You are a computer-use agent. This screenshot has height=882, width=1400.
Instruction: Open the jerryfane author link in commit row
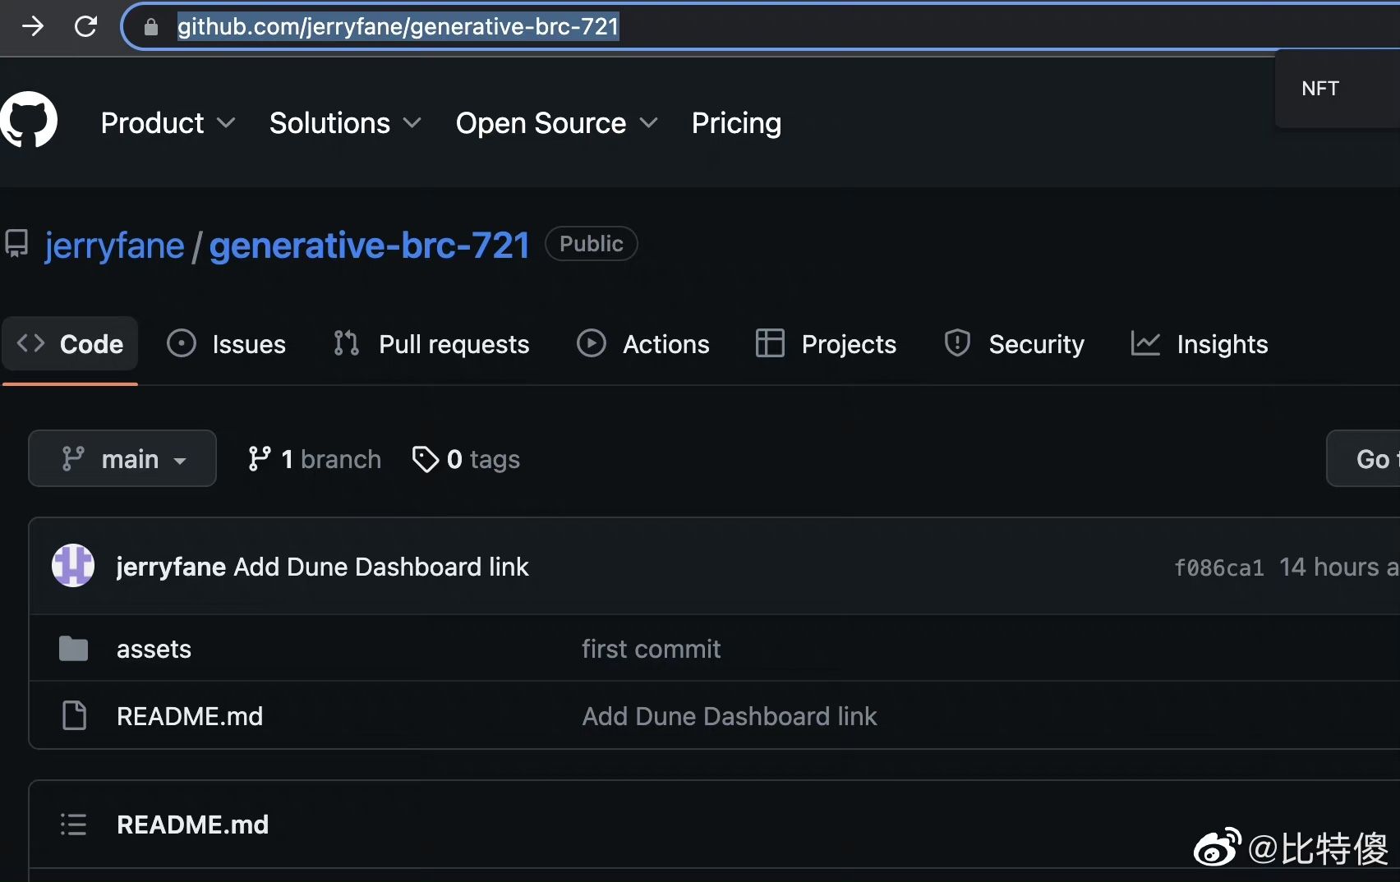[171, 567]
